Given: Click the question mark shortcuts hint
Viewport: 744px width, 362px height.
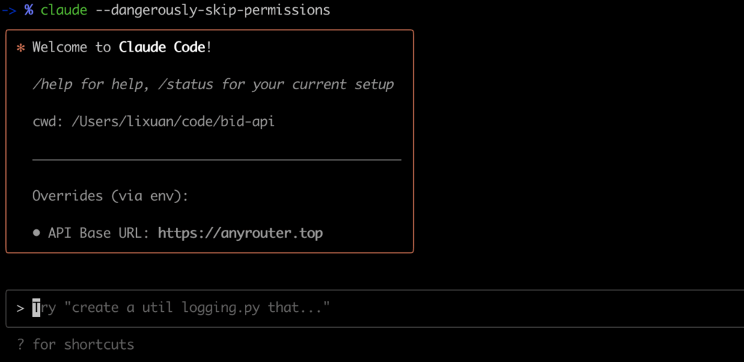Looking at the screenshot, I should click(x=20, y=345).
